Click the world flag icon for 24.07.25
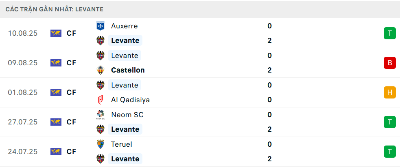Image resolution: width=400 pixels, height=167 pixels. [x=56, y=152]
